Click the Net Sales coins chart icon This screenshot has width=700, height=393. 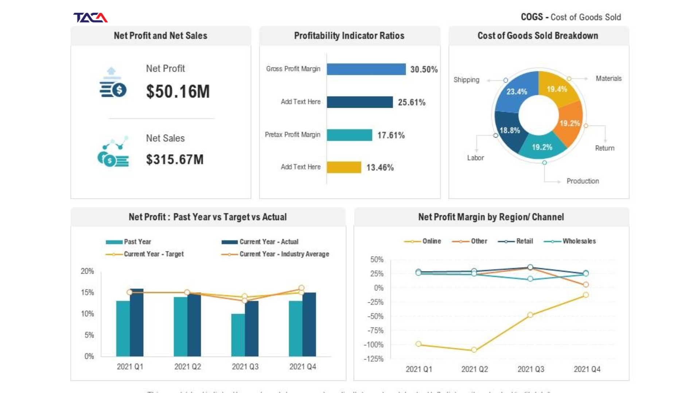tap(113, 151)
